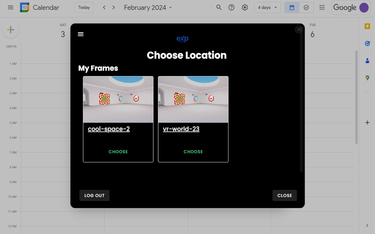Select the vr-world-23 preview thumbnail
The width and height of the screenshot is (375, 234).
click(x=193, y=99)
